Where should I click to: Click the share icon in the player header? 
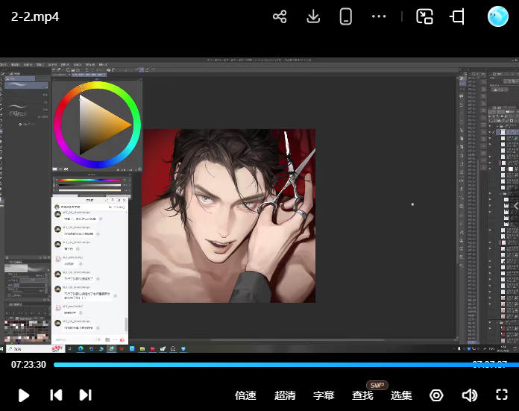(280, 16)
